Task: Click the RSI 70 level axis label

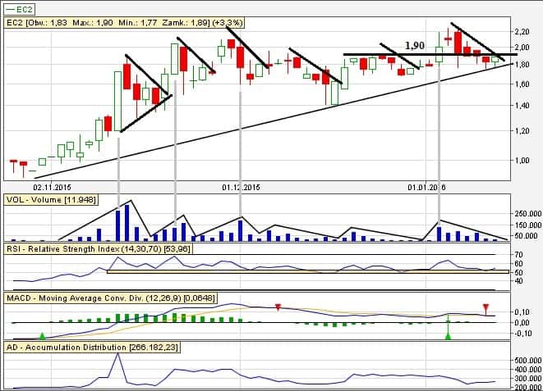Action: coord(517,255)
